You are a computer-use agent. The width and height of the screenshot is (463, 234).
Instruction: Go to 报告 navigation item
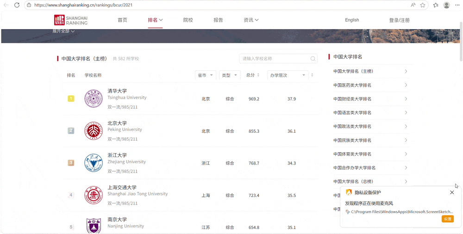pos(218,20)
